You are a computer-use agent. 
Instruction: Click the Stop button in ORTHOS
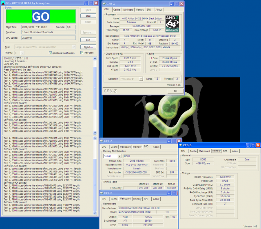coord(88,16)
